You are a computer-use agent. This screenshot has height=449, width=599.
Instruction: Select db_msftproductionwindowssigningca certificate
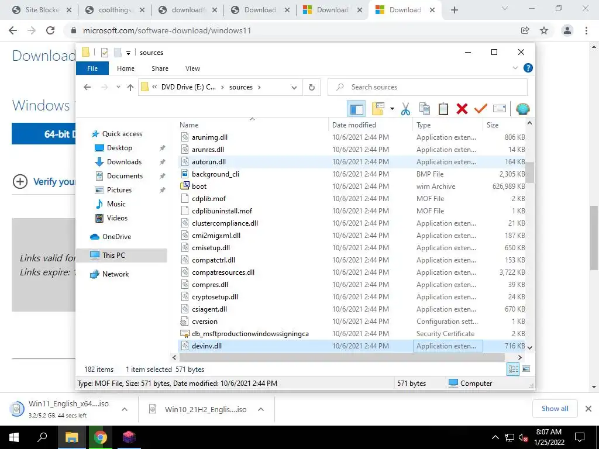[x=352, y=334]
